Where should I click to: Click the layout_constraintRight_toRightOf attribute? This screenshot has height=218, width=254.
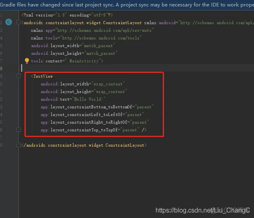95,122
